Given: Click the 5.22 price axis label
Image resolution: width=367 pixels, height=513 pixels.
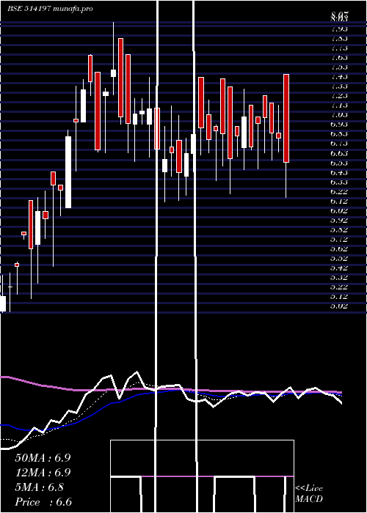Looking at the screenshot, I should (339, 287).
